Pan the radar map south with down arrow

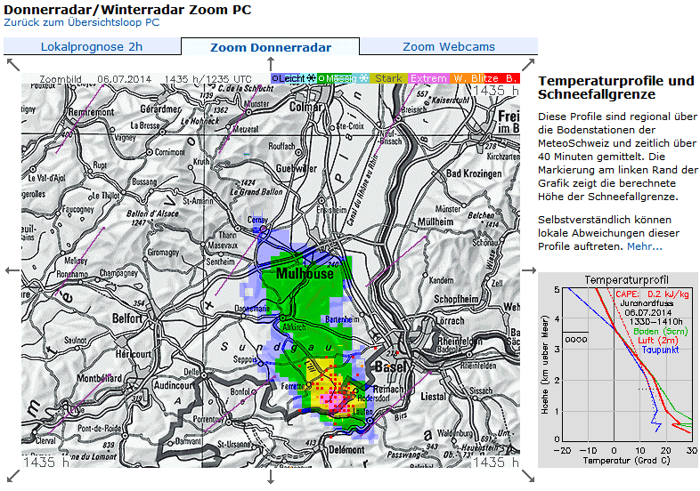pyautogui.click(x=271, y=477)
